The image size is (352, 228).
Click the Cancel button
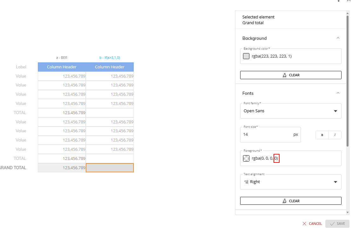coord(312,224)
